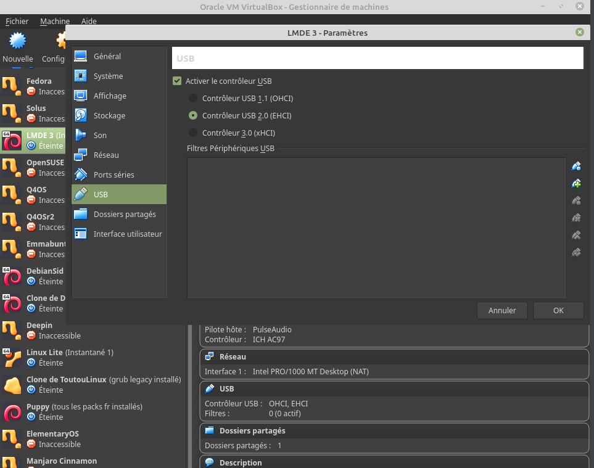The image size is (594, 468).
Task: Select the Manjaro Cinnamon VM
Action: [x=93, y=462]
